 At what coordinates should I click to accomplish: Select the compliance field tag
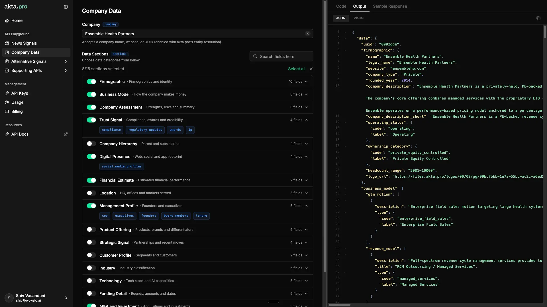111,130
